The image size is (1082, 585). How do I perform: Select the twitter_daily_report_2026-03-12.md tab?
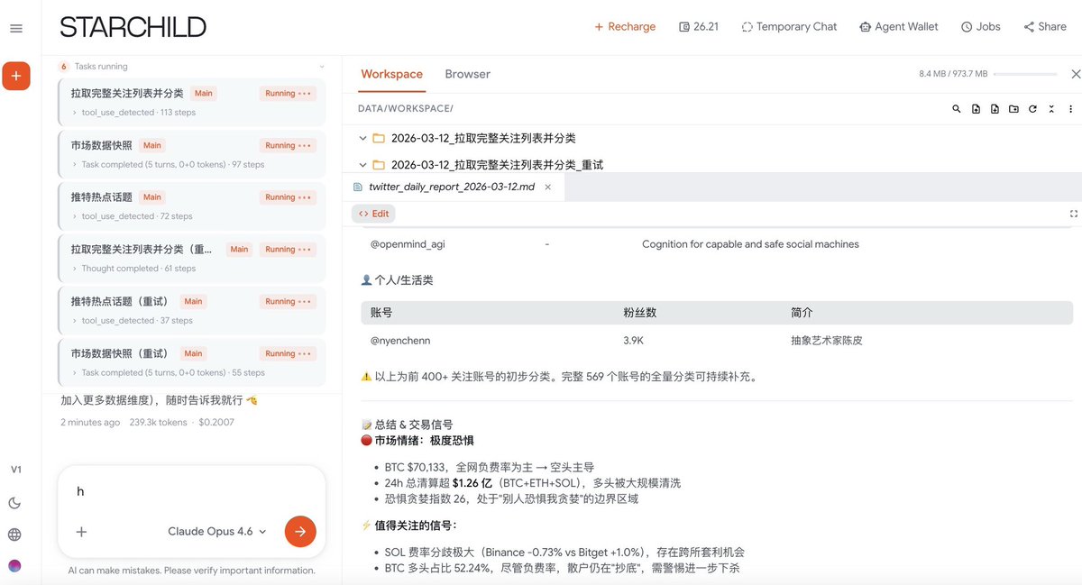[x=452, y=187]
